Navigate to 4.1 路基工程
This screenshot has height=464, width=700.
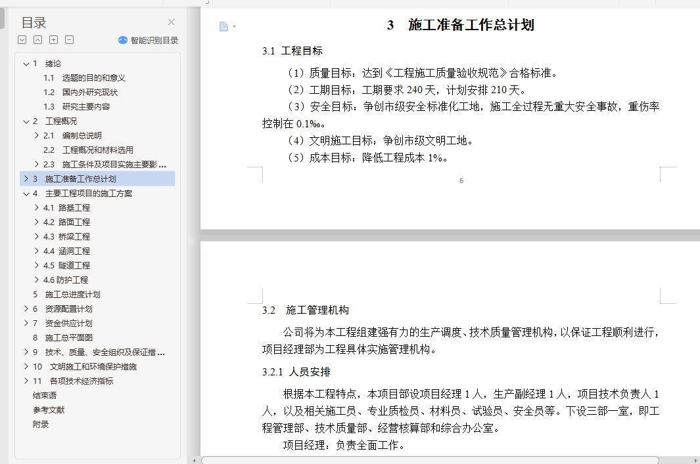pyautogui.click(x=66, y=207)
